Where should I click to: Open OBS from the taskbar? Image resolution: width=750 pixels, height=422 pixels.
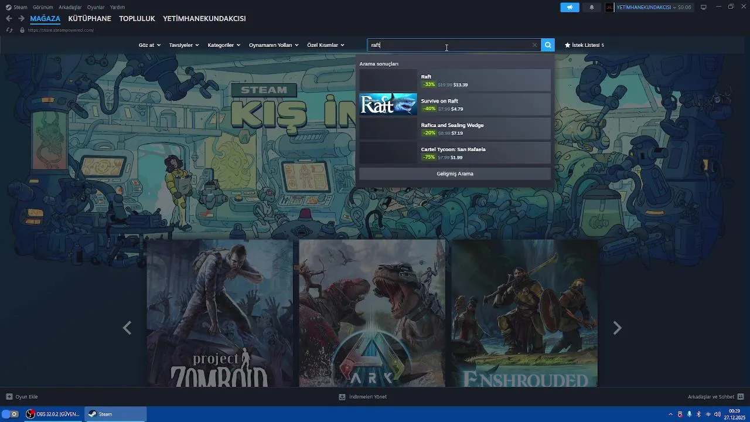click(53, 414)
